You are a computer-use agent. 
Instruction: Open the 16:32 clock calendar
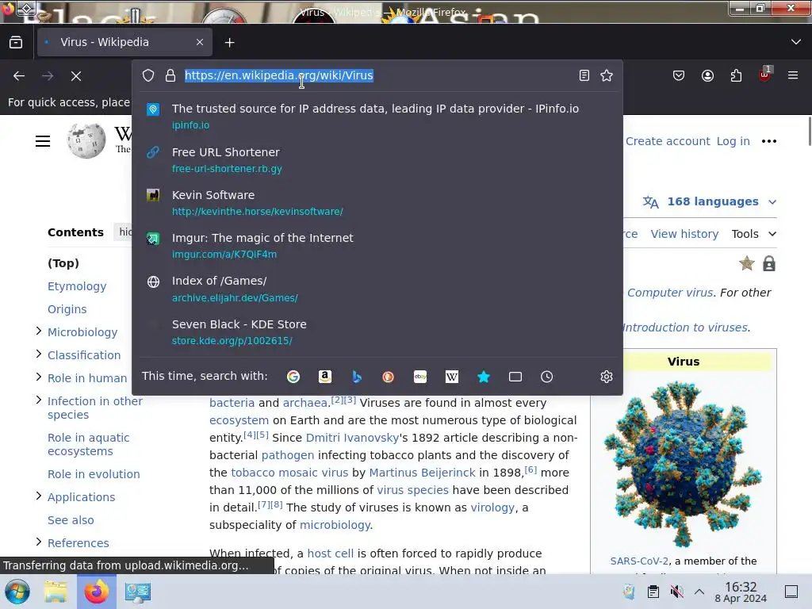click(741, 592)
